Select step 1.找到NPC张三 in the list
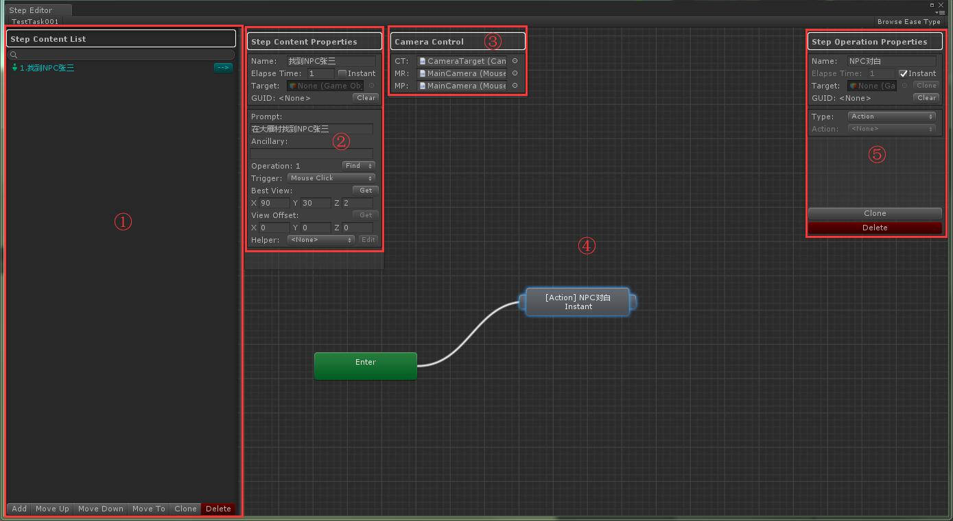Viewport: 953px width, 521px height. 121,67
